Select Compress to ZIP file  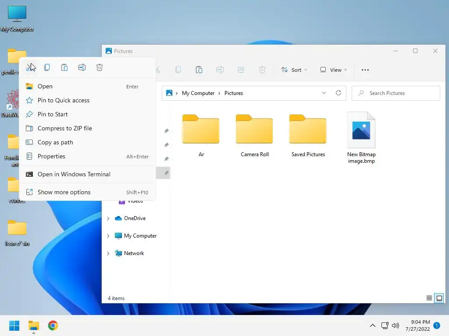pyautogui.click(x=88, y=128)
